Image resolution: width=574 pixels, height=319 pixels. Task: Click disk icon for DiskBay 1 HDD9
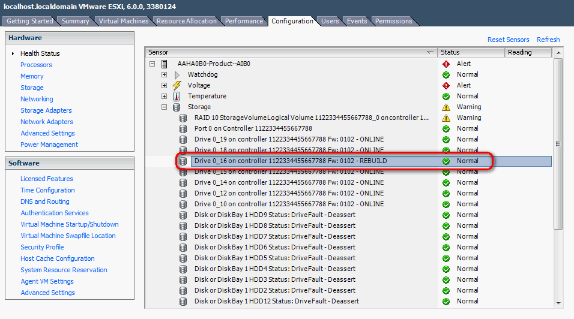(183, 215)
